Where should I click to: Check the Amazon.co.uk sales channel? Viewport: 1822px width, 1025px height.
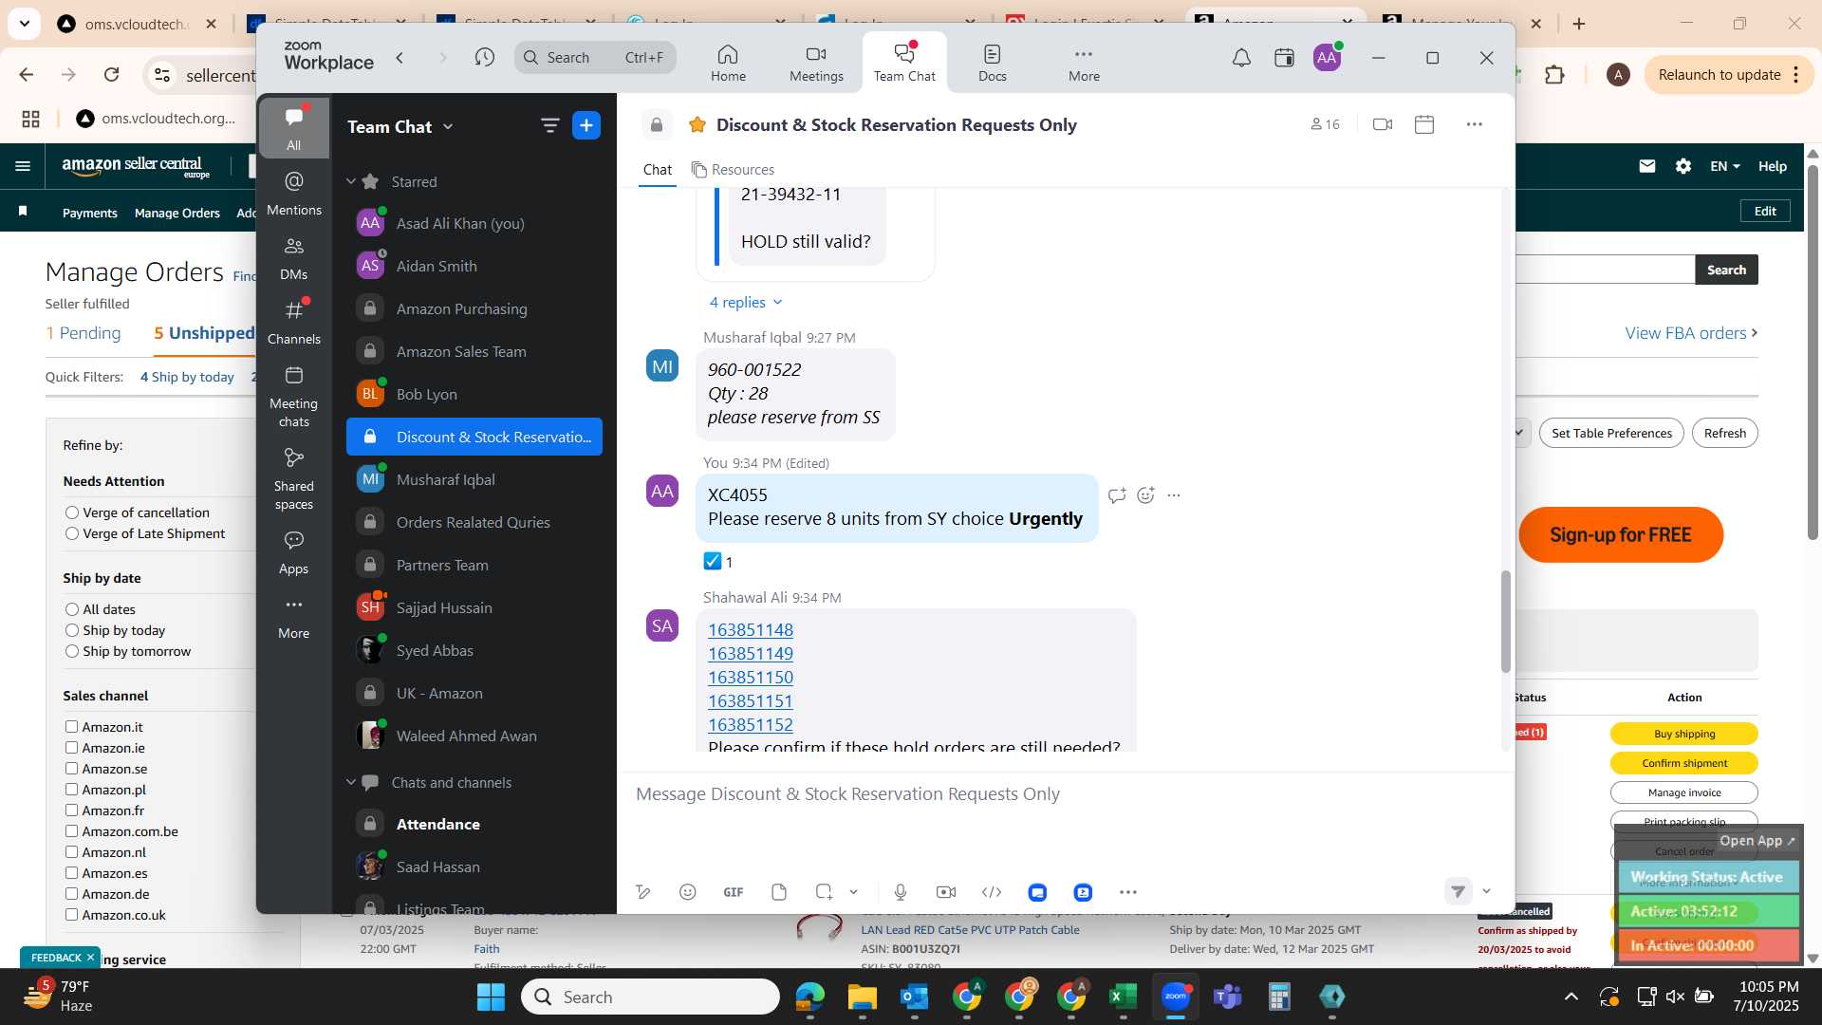(71, 915)
